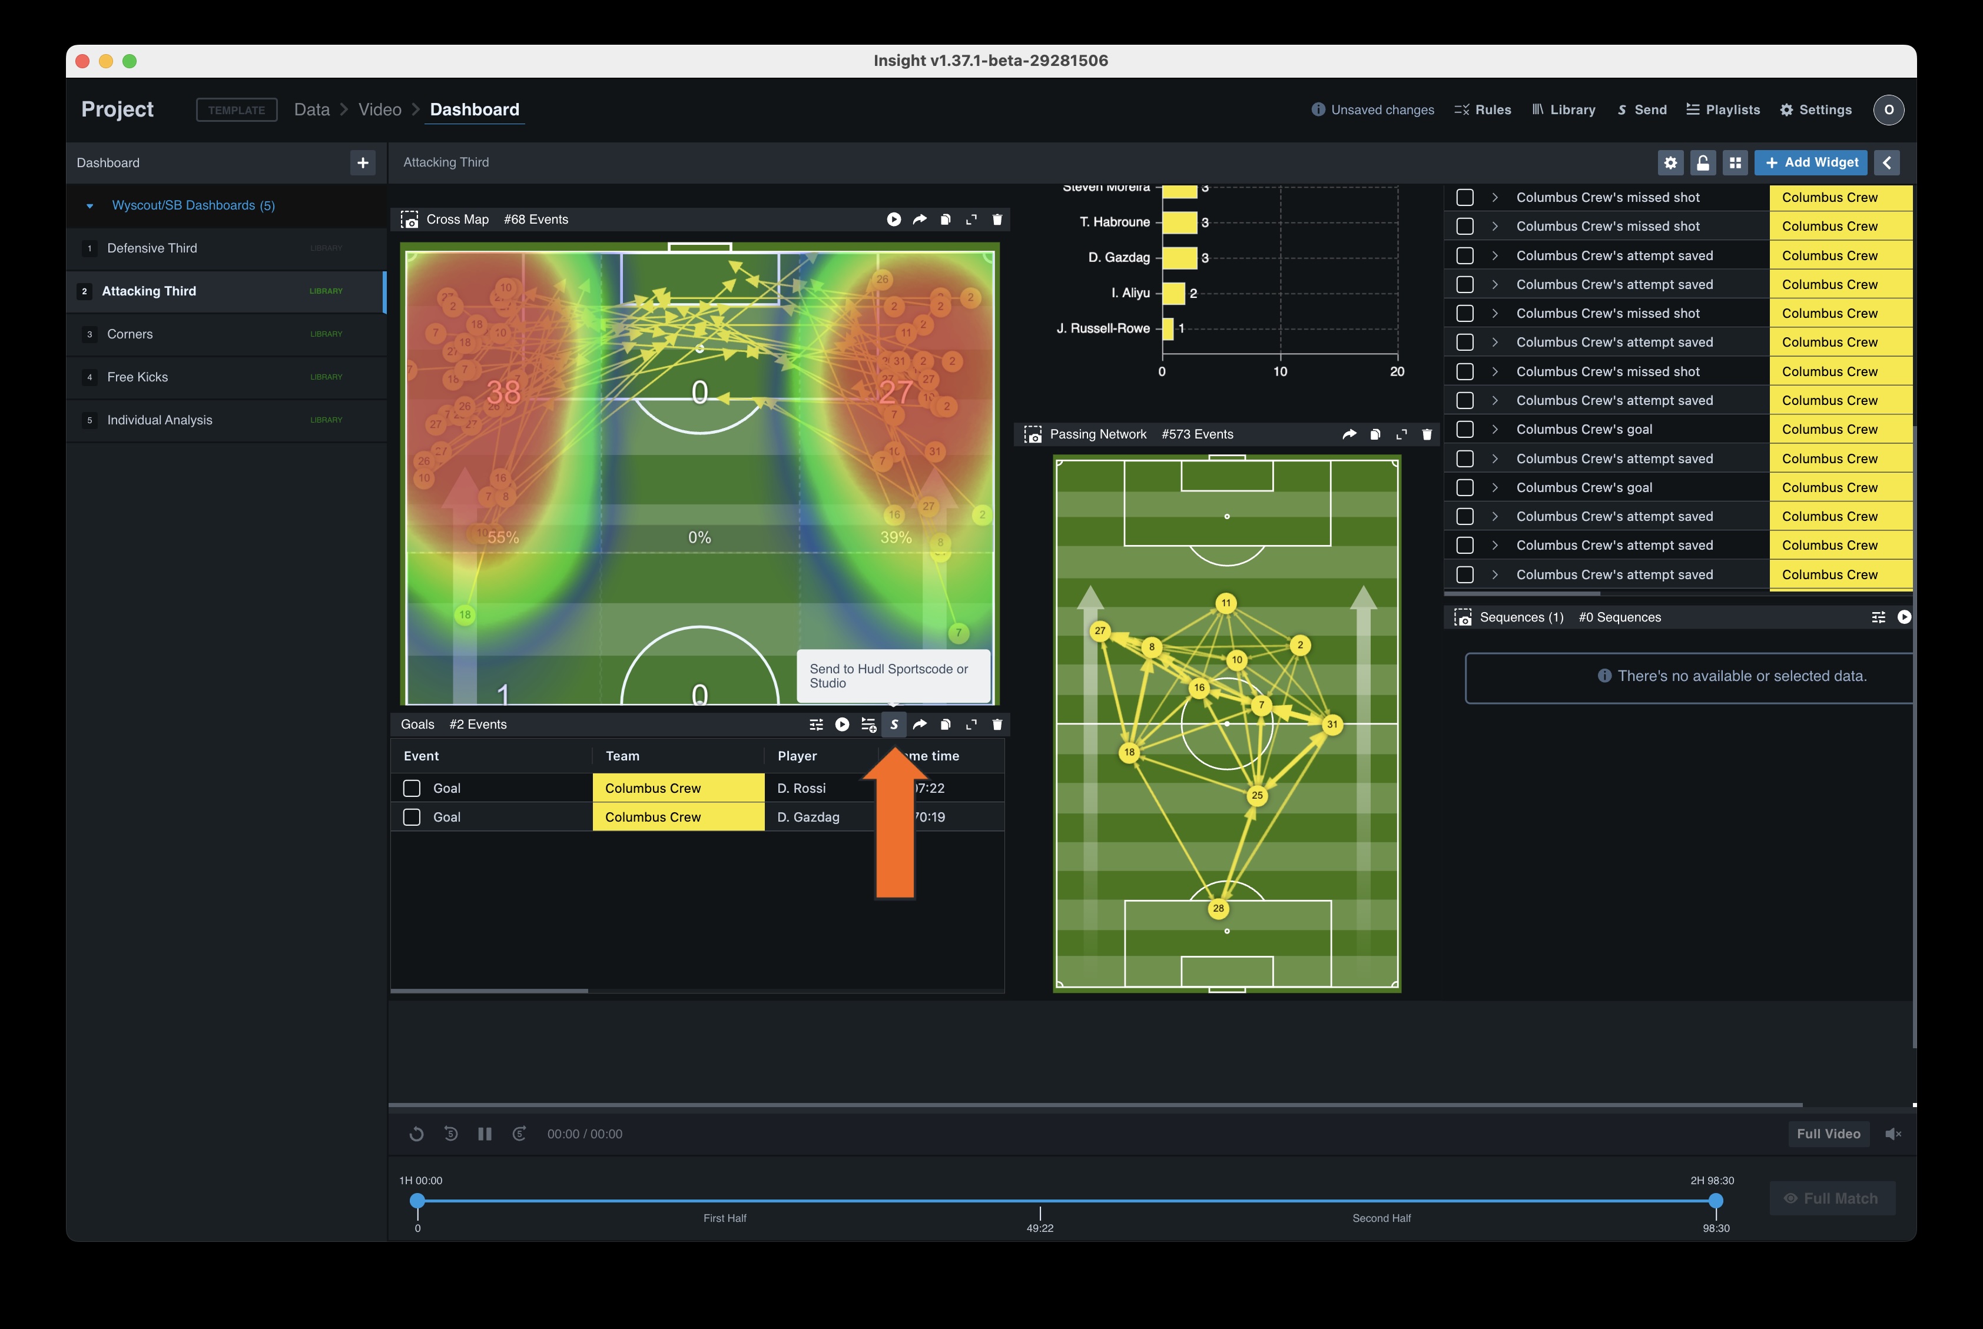Image resolution: width=1983 pixels, height=1329 pixels.
Task: Delete the Cross Map widget with trash icon
Action: coord(997,220)
